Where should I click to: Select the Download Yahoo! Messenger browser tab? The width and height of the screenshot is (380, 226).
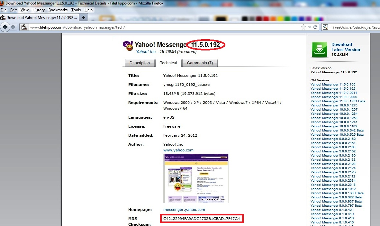tap(39, 17)
